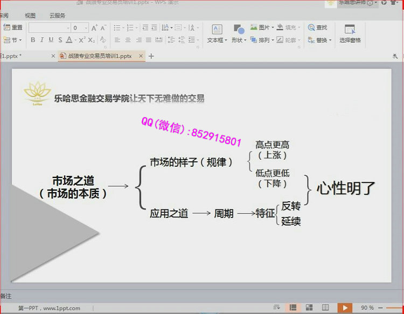Screen dimensions: 404x314
Task: Switch to reading view icon
Action: tap(325, 308)
